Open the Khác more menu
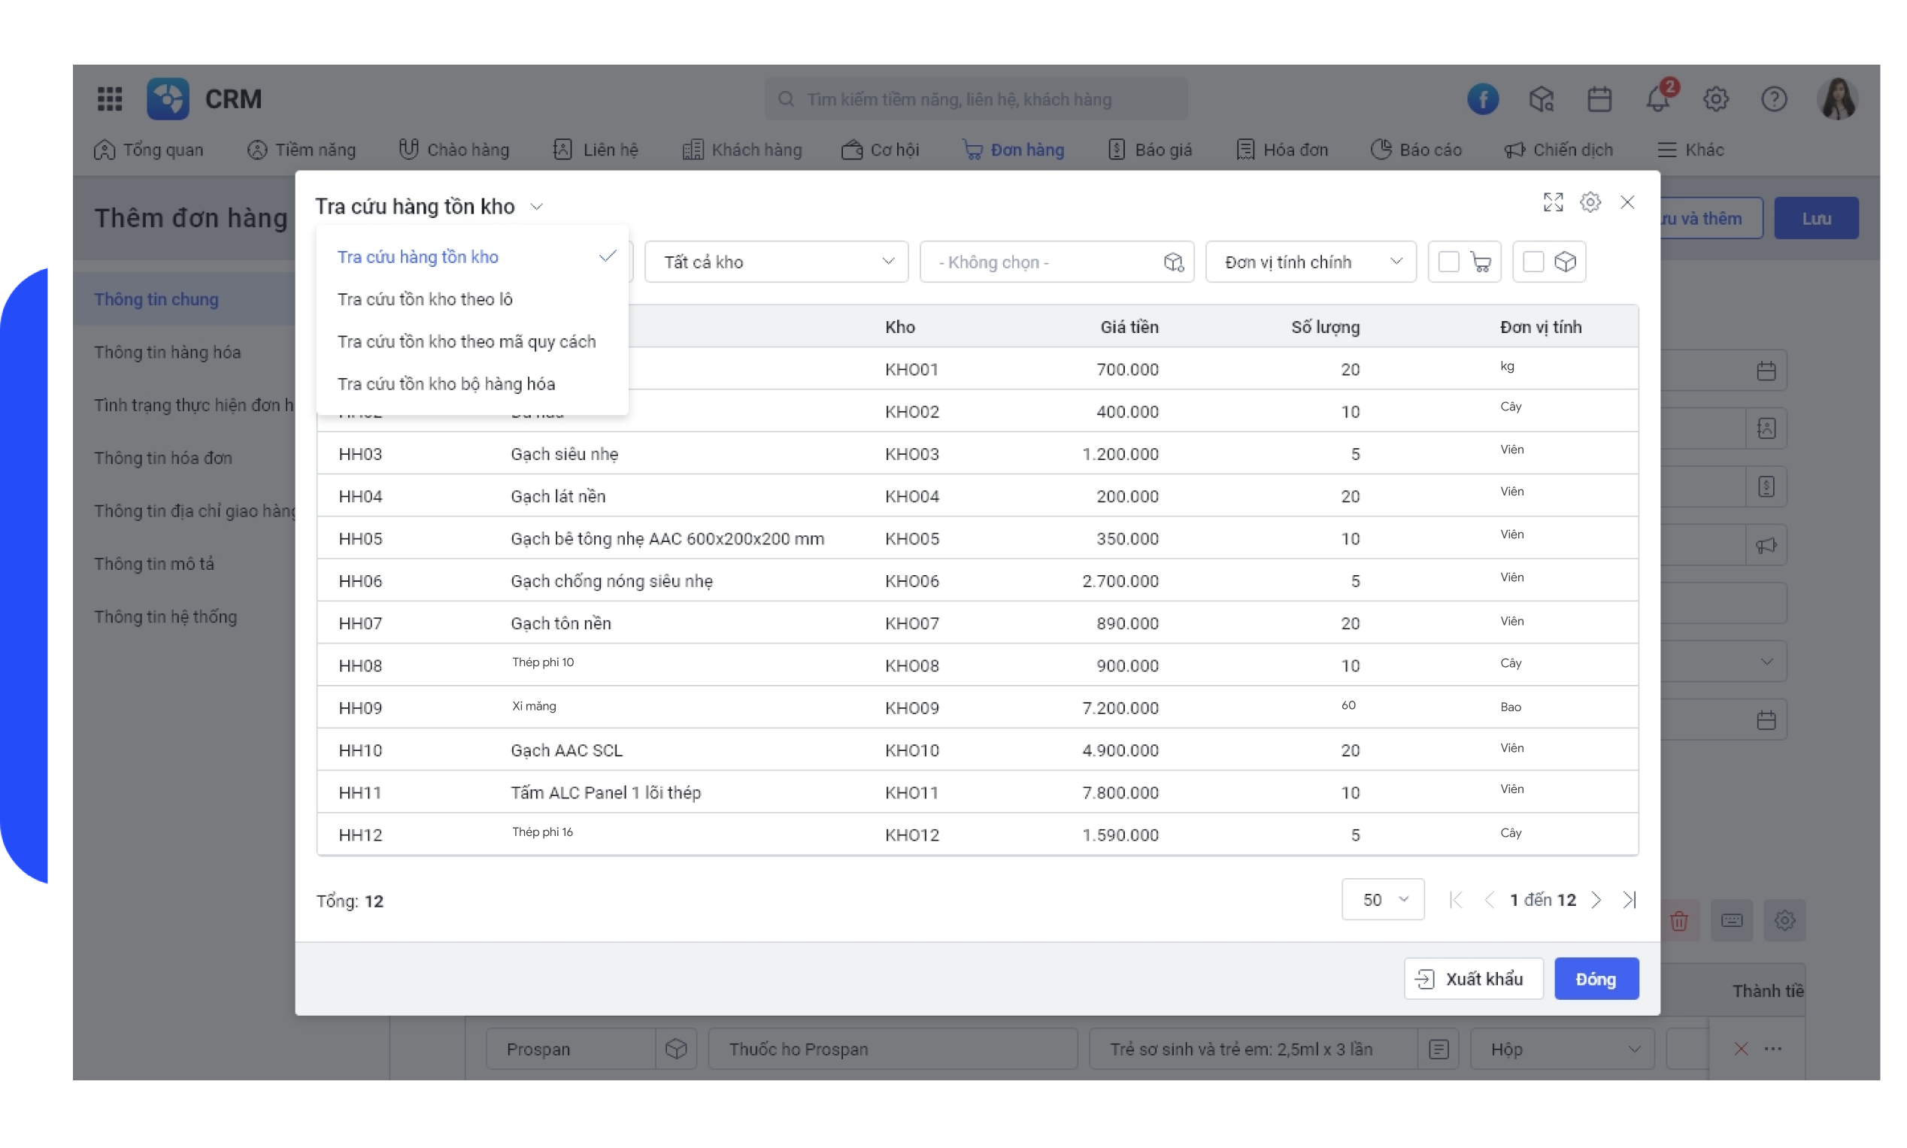 pyautogui.click(x=1690, y=150)
